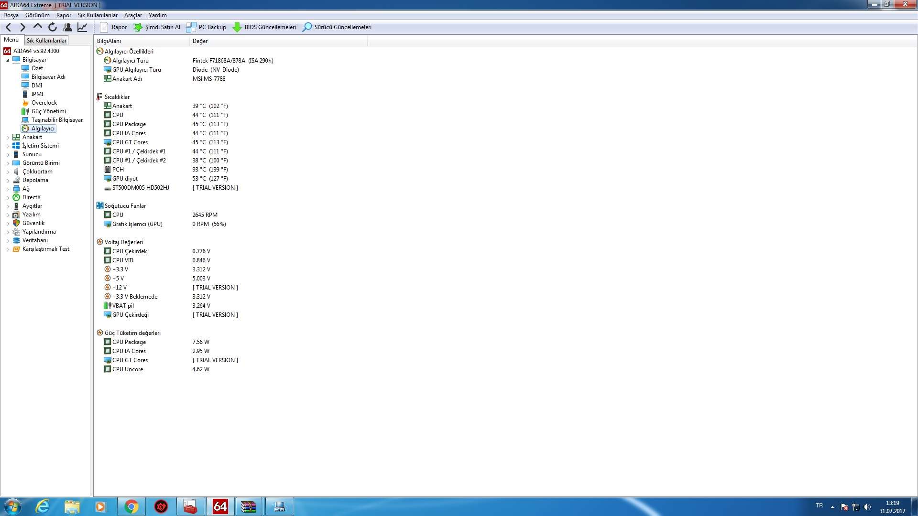Open WinRAR from the taskbar
This screenshot has width=918, height=516.
pyautogui.click(x=249, y=506)
